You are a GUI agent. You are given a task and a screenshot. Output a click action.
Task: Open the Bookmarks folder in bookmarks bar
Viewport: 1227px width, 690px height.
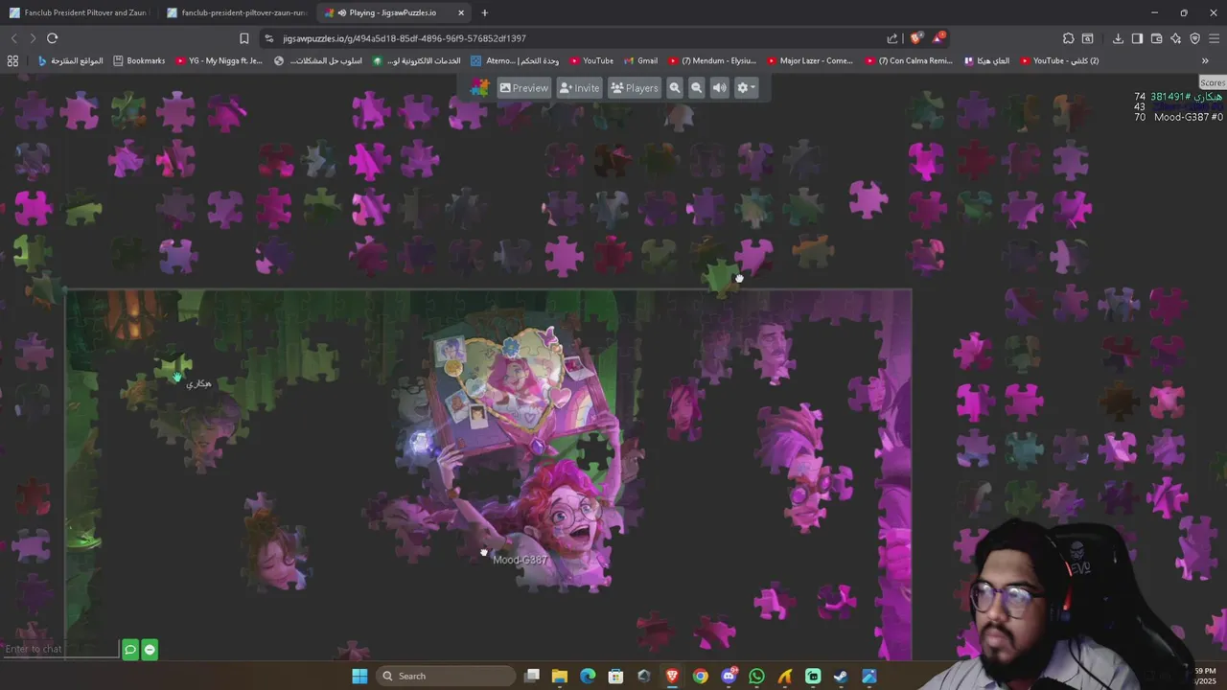[139, 60]
